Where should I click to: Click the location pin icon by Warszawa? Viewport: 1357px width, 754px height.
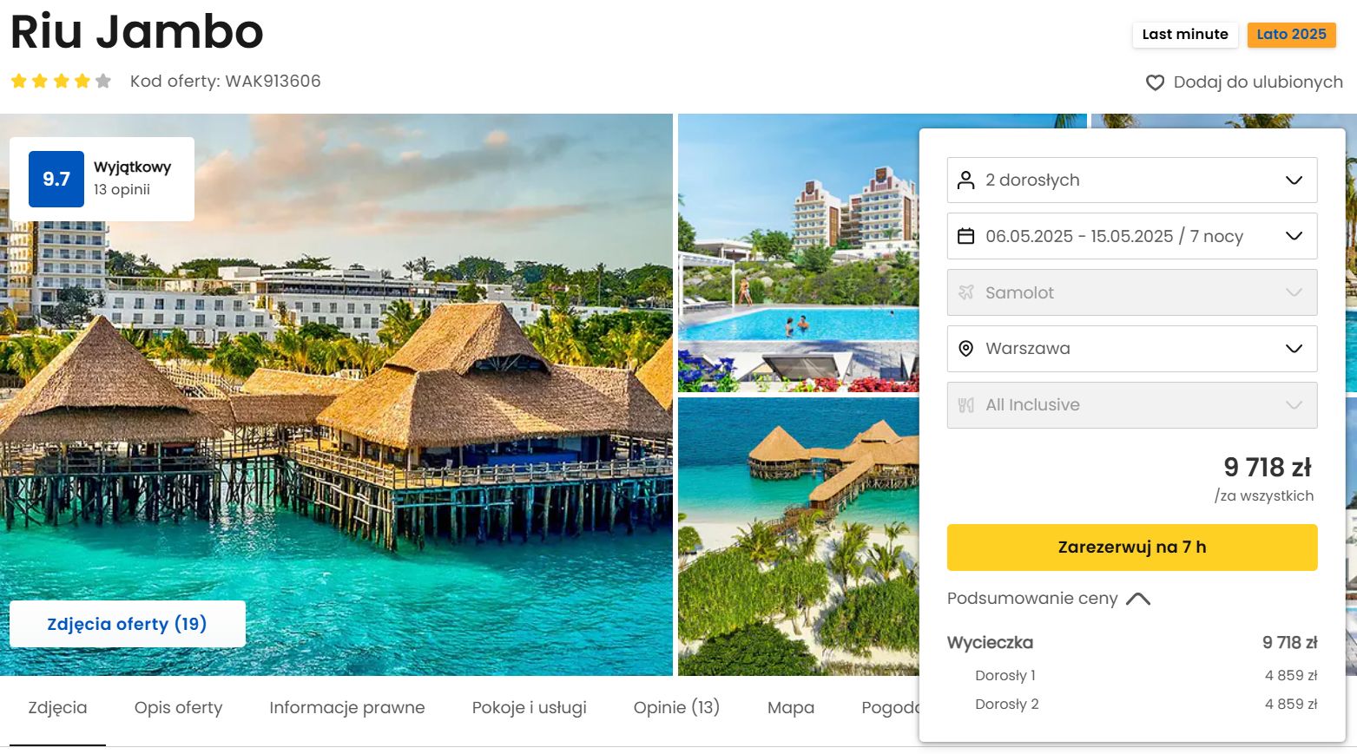coord(965,349)
